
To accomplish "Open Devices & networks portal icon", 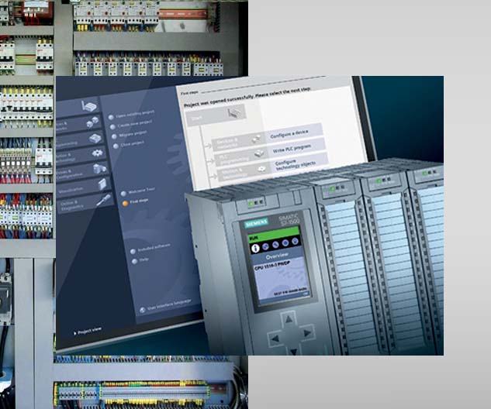I will 92,122.
